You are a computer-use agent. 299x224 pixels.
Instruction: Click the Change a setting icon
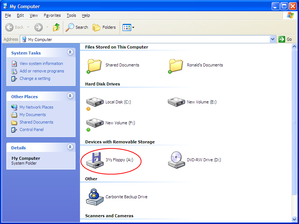(x=14, y=78)
